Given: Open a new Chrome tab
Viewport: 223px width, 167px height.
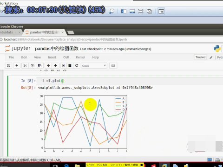Looking at the screenshot, I should coord(71,32).
